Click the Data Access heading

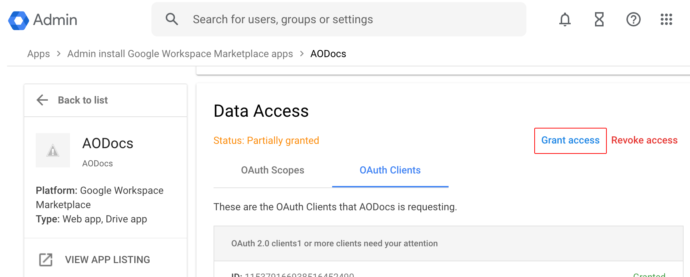click(261, 111)
